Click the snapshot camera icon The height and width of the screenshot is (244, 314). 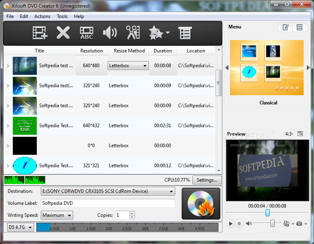(299, 223)
